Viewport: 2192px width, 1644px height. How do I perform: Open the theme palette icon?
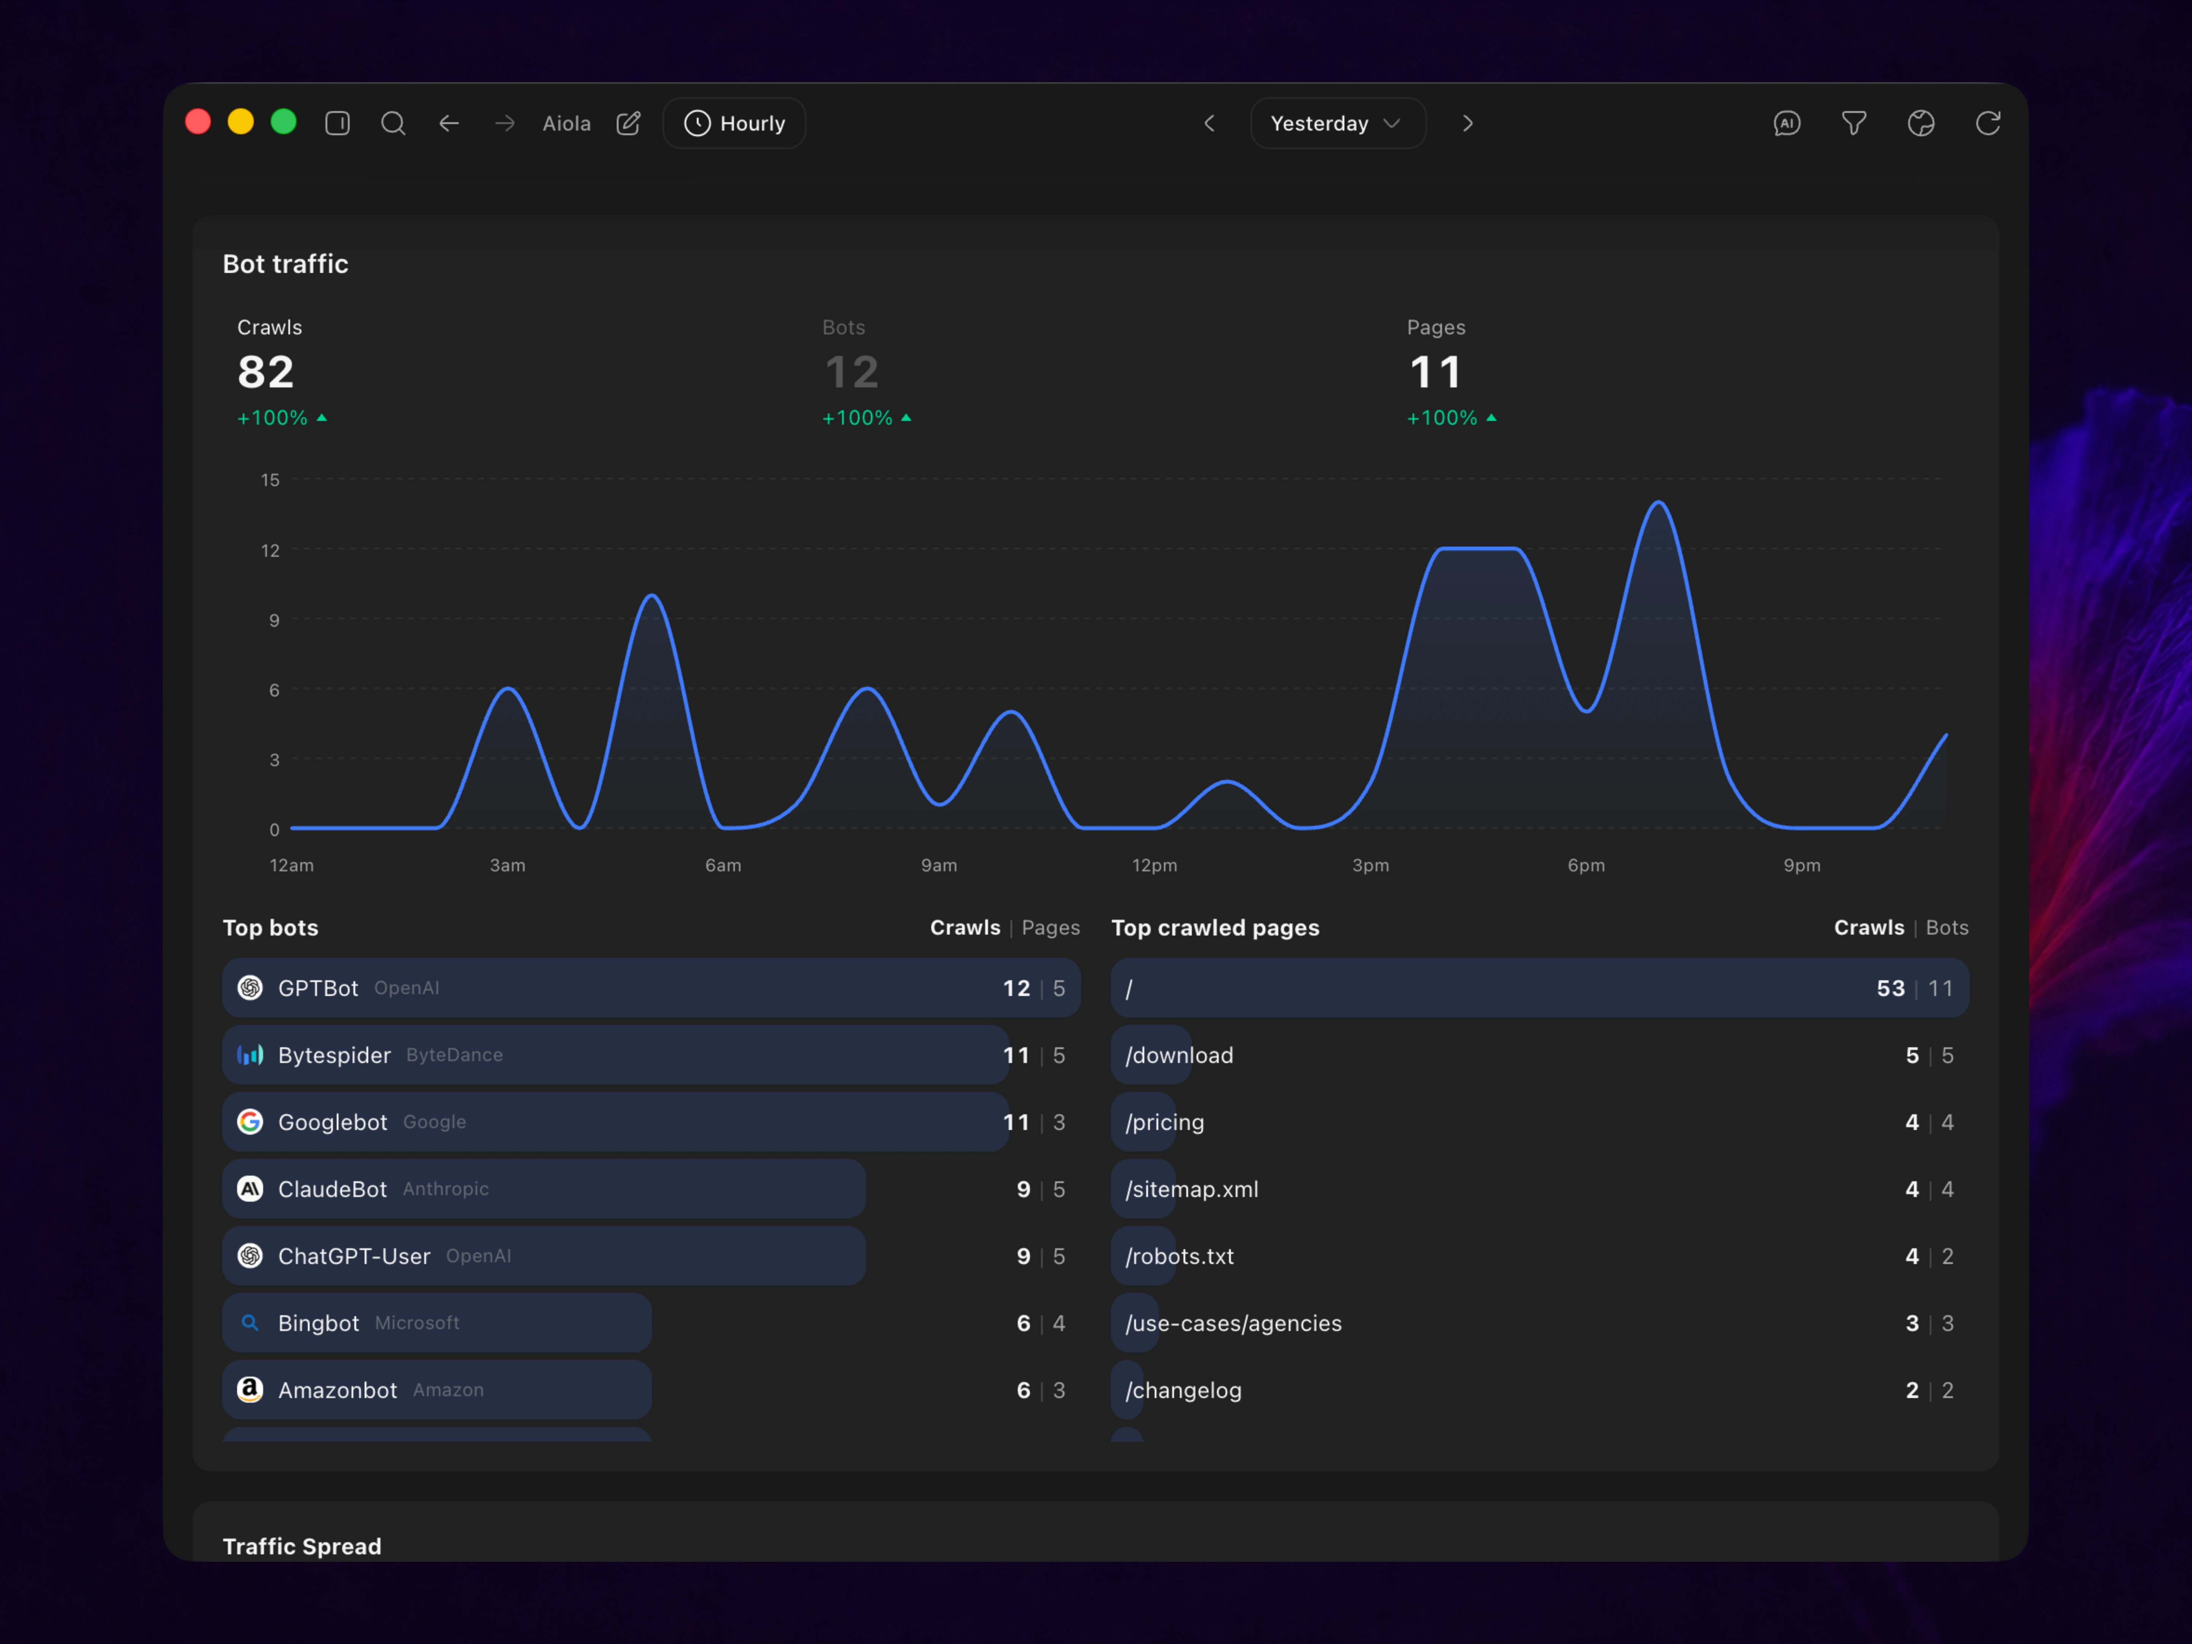click(x=1921, y=123)
